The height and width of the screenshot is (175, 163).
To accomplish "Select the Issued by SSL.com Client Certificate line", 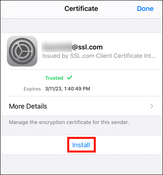I will point(99,56).
